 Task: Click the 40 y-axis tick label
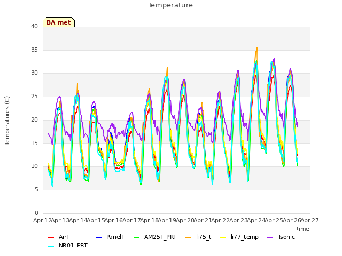point(34,26)
